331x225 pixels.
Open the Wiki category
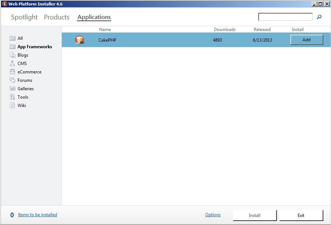(22, 106)
